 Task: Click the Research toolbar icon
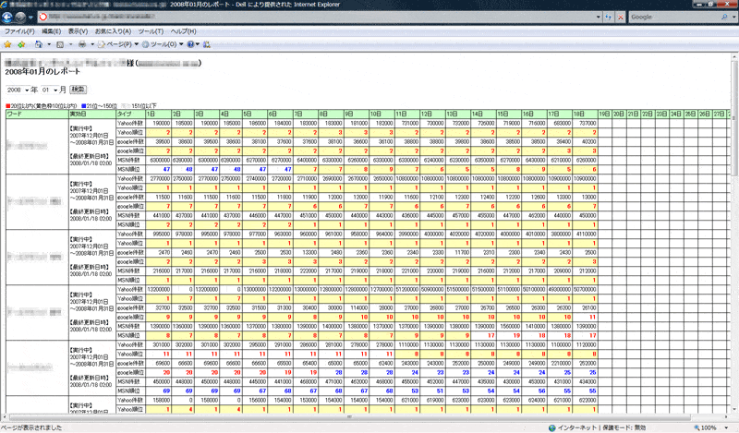(206, 44)
